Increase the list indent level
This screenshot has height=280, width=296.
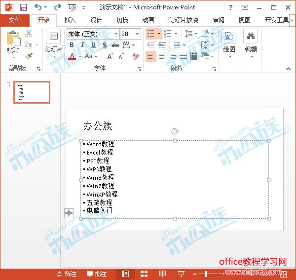[162, 45]
